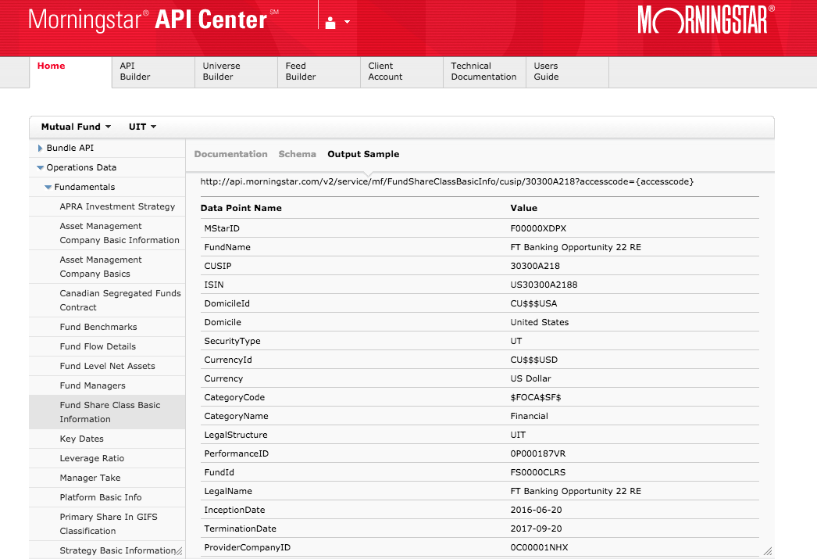This screenshot has height=559, width=817.
Task: Click the Domicile value United States
Action: pos(539,322)
